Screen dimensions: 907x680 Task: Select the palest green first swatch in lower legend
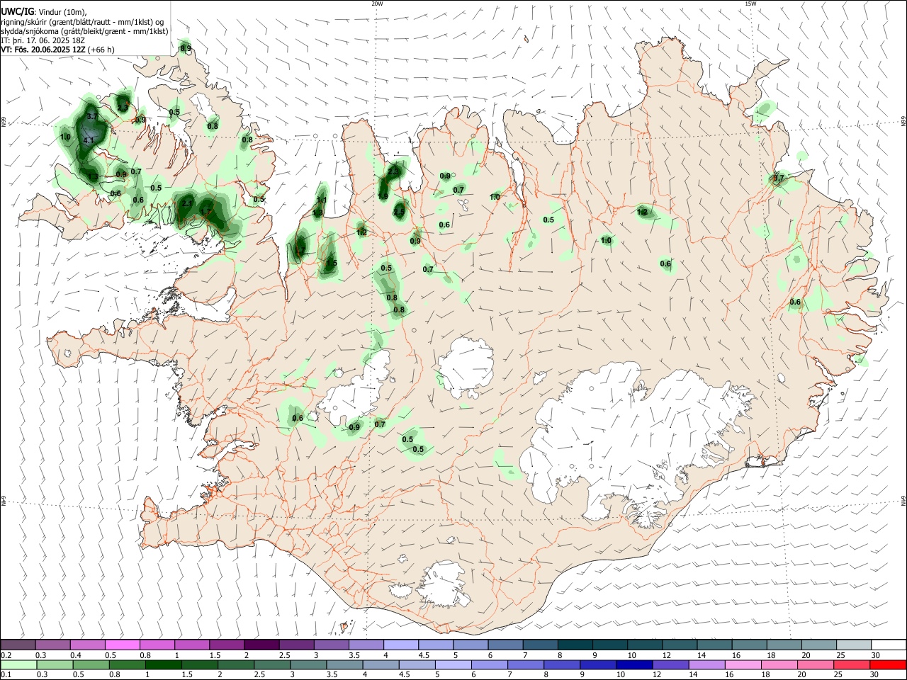point(18,665)
